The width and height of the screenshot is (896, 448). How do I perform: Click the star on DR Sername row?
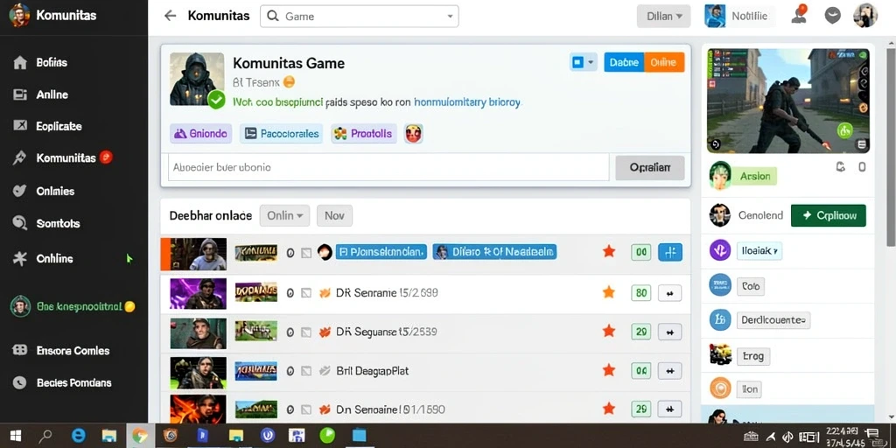point(609,292)
